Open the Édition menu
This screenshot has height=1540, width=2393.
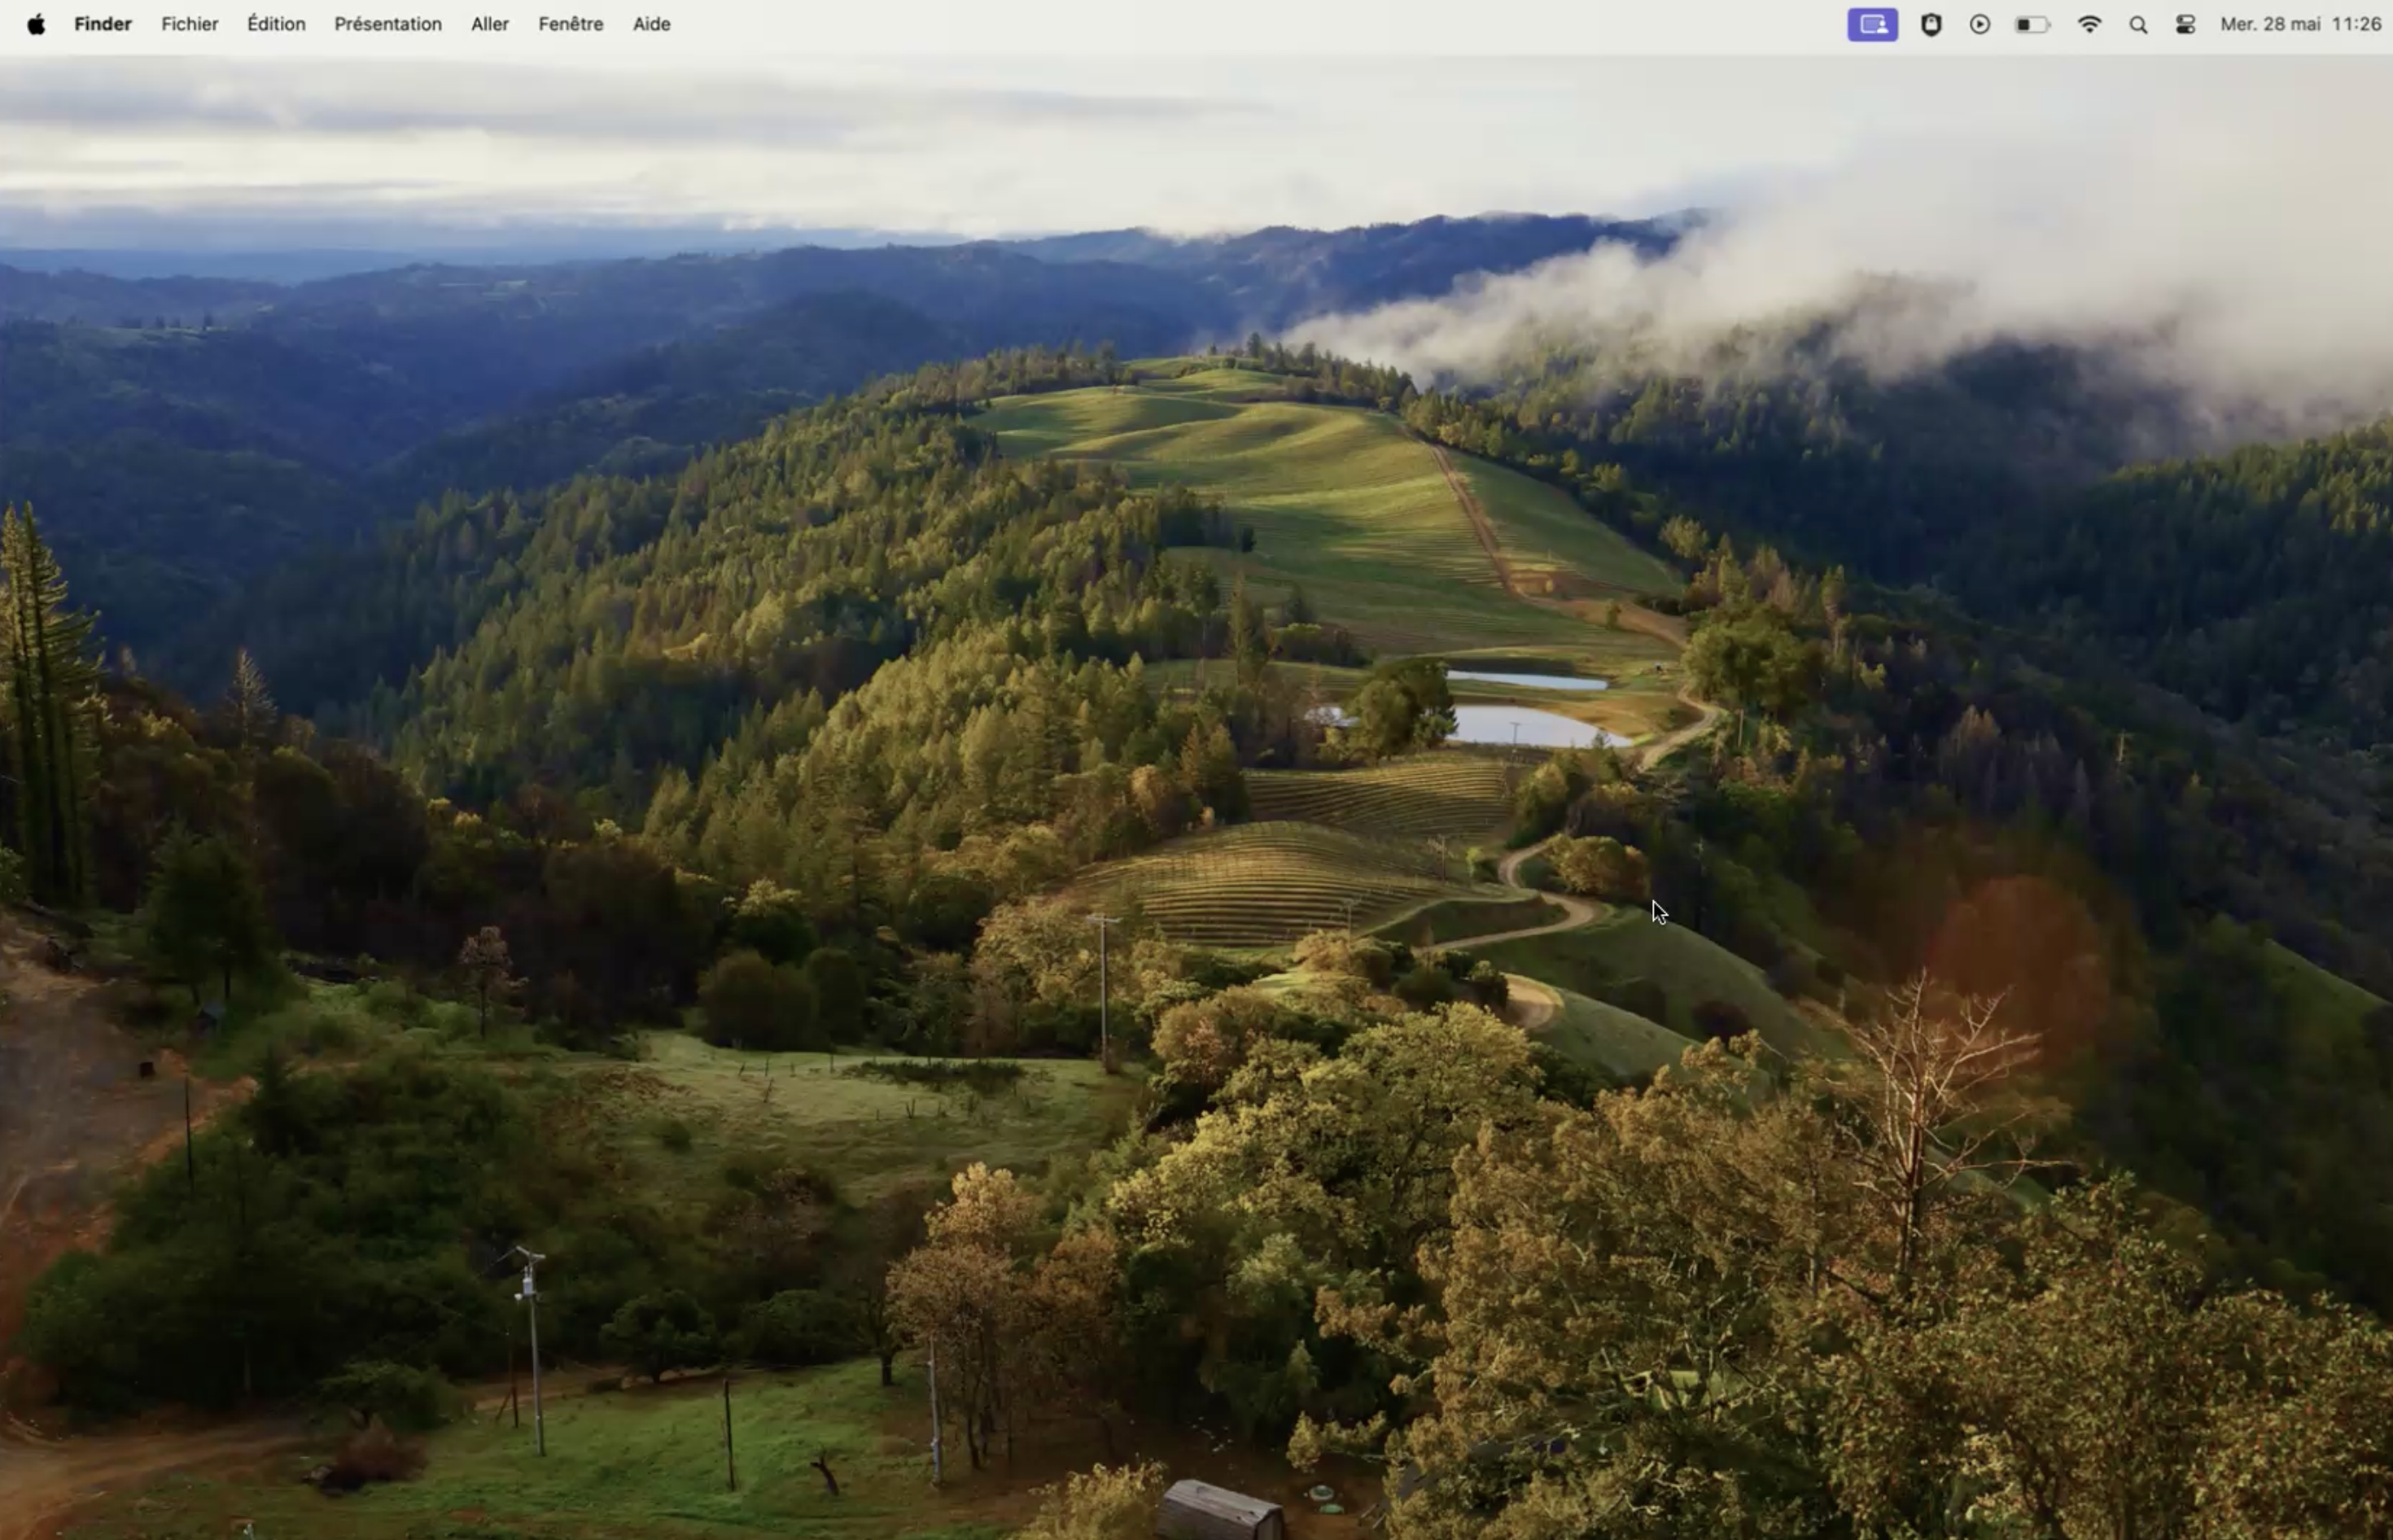click(x=276, y=24)
